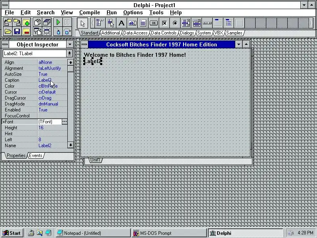Screen dimensions: 317x238
Task: Pick the PopupMenu component icon
Action: tap(111, 23)
